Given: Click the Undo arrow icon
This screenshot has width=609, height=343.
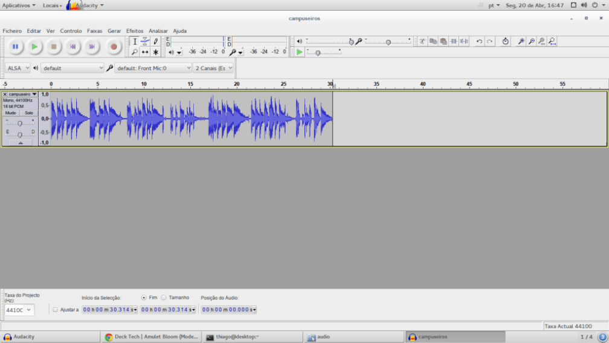Looking at the screenshot, I should pos(479,42).
